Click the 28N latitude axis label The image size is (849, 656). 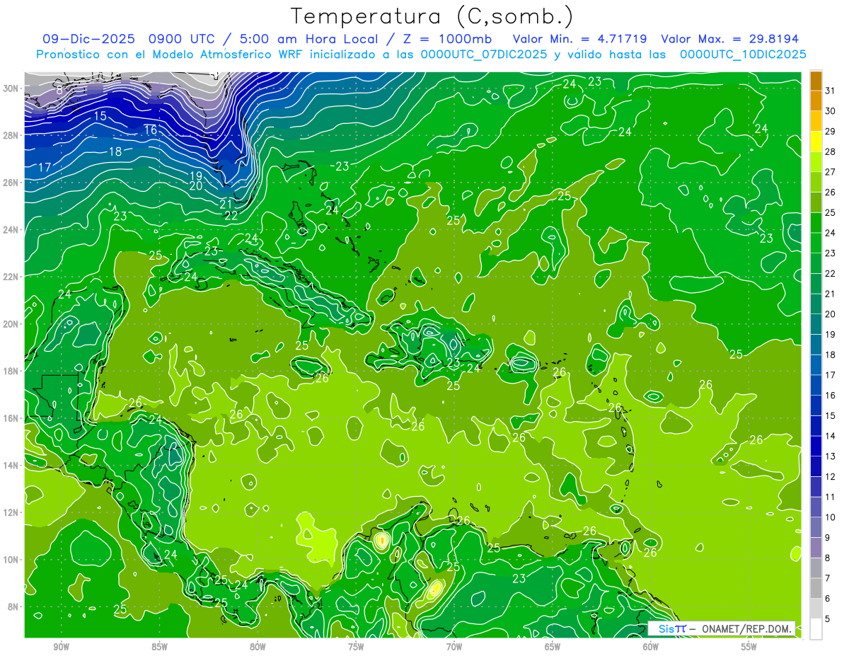click(11, 135)
